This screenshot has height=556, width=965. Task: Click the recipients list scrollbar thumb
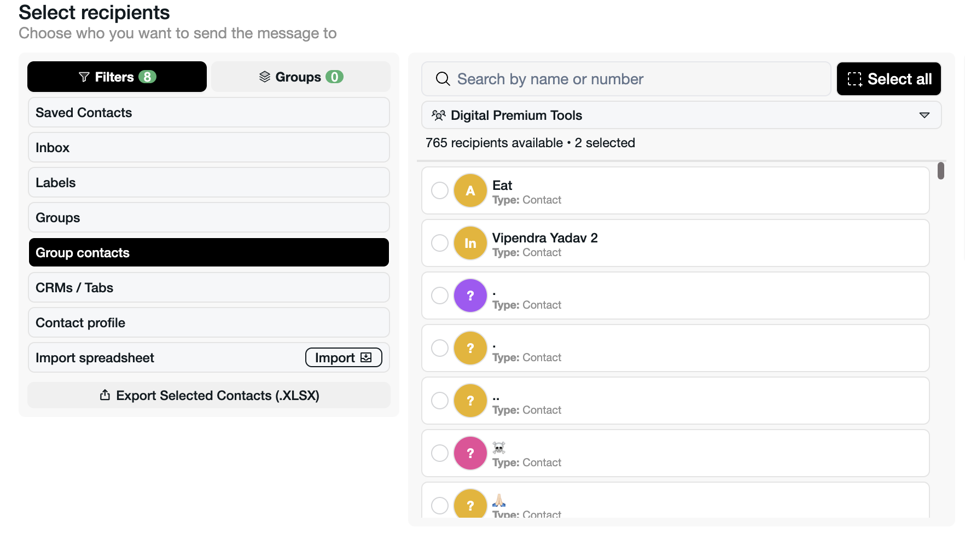940,171
